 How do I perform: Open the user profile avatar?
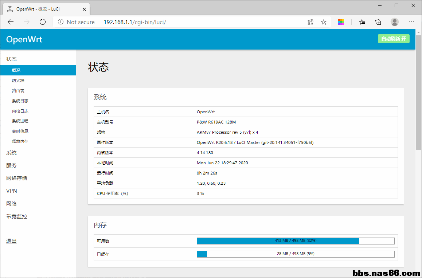[x=395, y=22]
